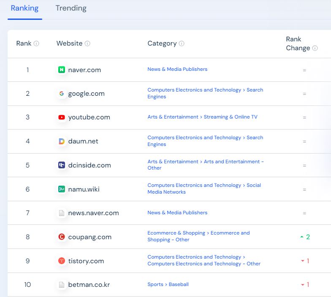Click the red YouTube favicon
This screenshot has height=297, width=331.
click(x=62, y=117)
